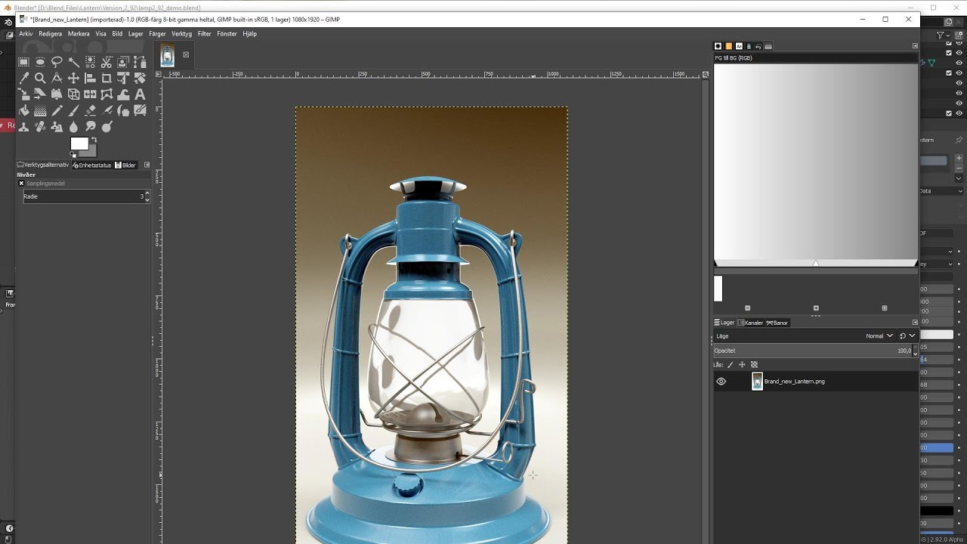Select the Rectangle Select tool
Viewport: 967px width, 544px height.
[23, 62]
